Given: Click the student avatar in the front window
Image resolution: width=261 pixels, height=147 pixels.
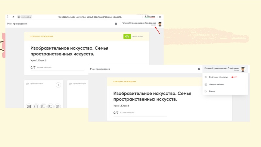Looking at the screenshot, I should tap(243, 69).
